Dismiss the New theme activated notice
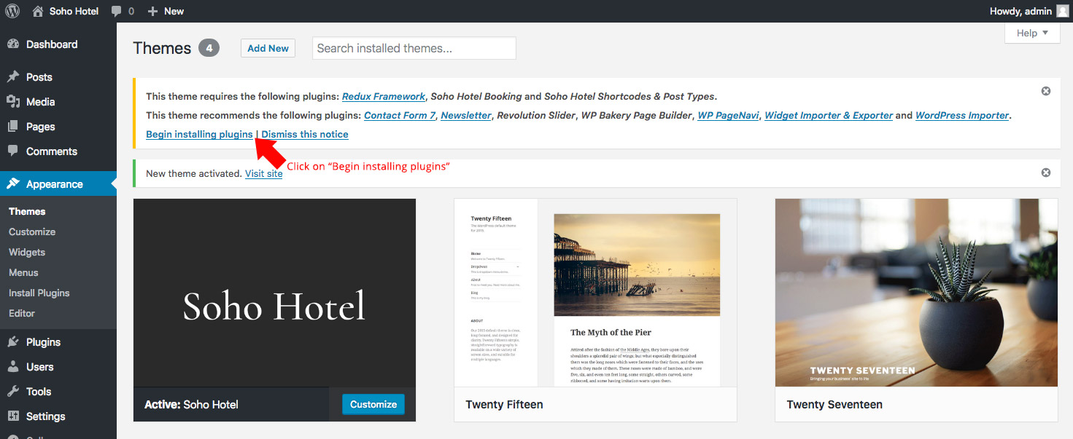Image resolution: width=1073 pixels, height=439 pixels. [x=1045, y=173]
